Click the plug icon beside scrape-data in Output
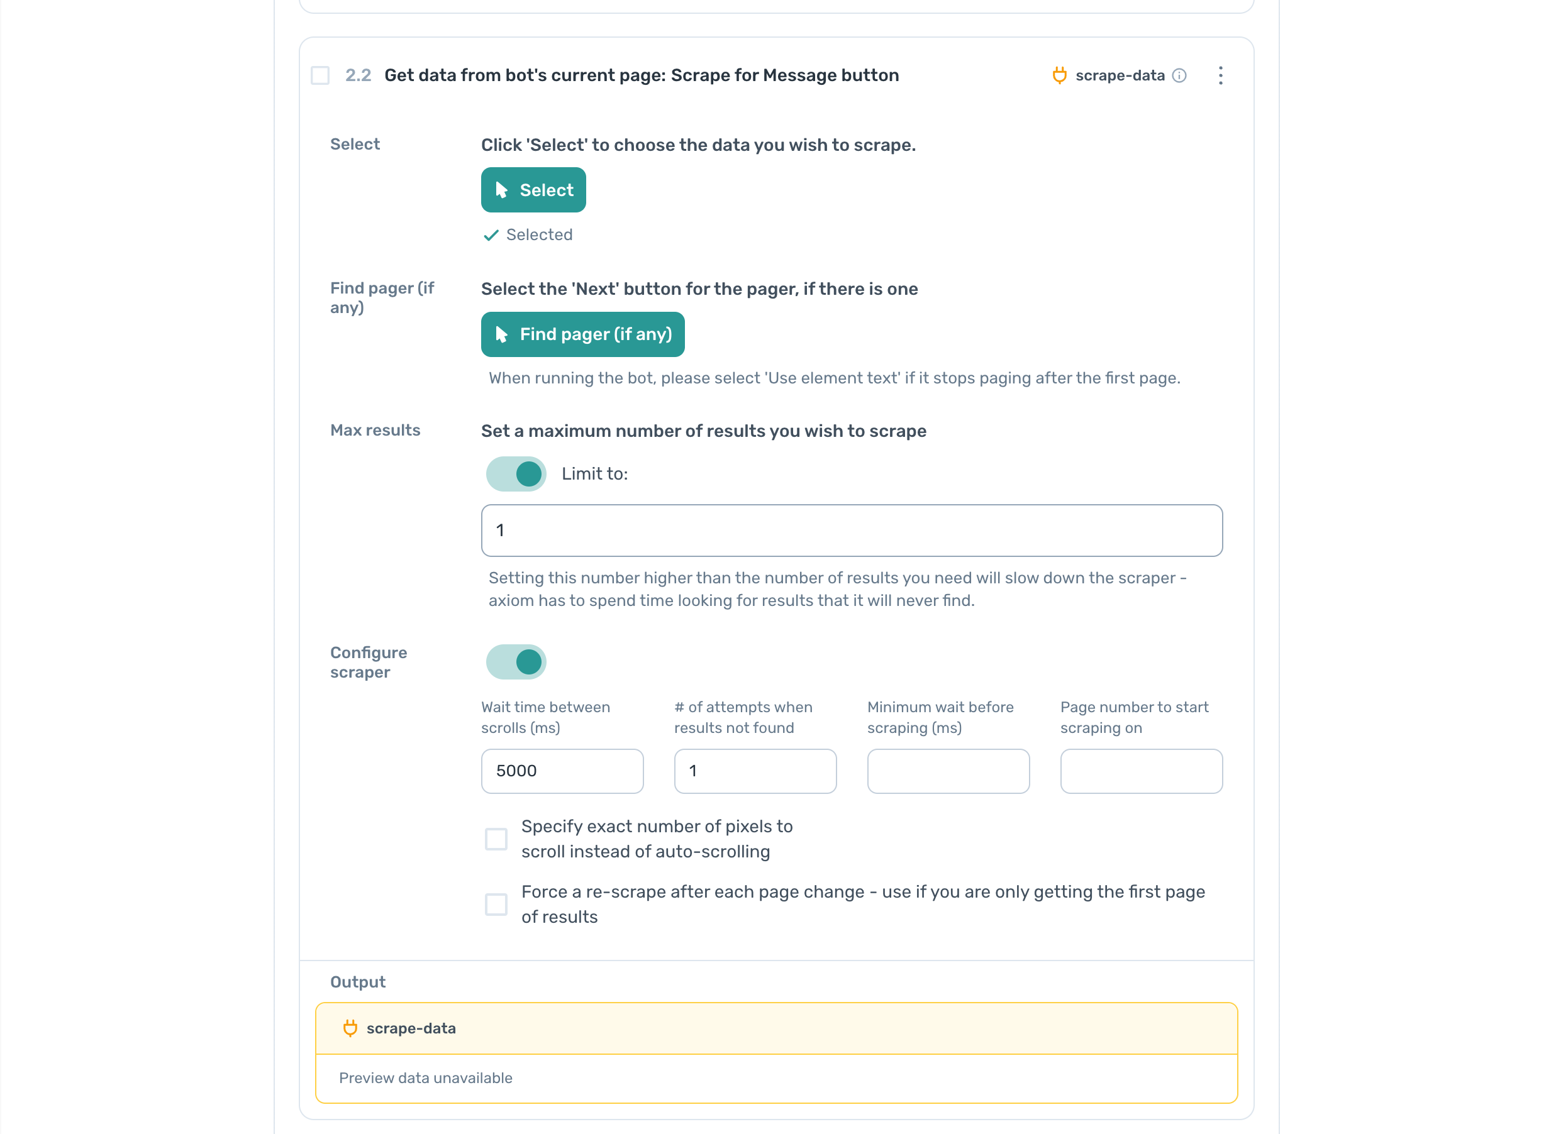The image size is (1551, 1134). tap(351, 1028)
